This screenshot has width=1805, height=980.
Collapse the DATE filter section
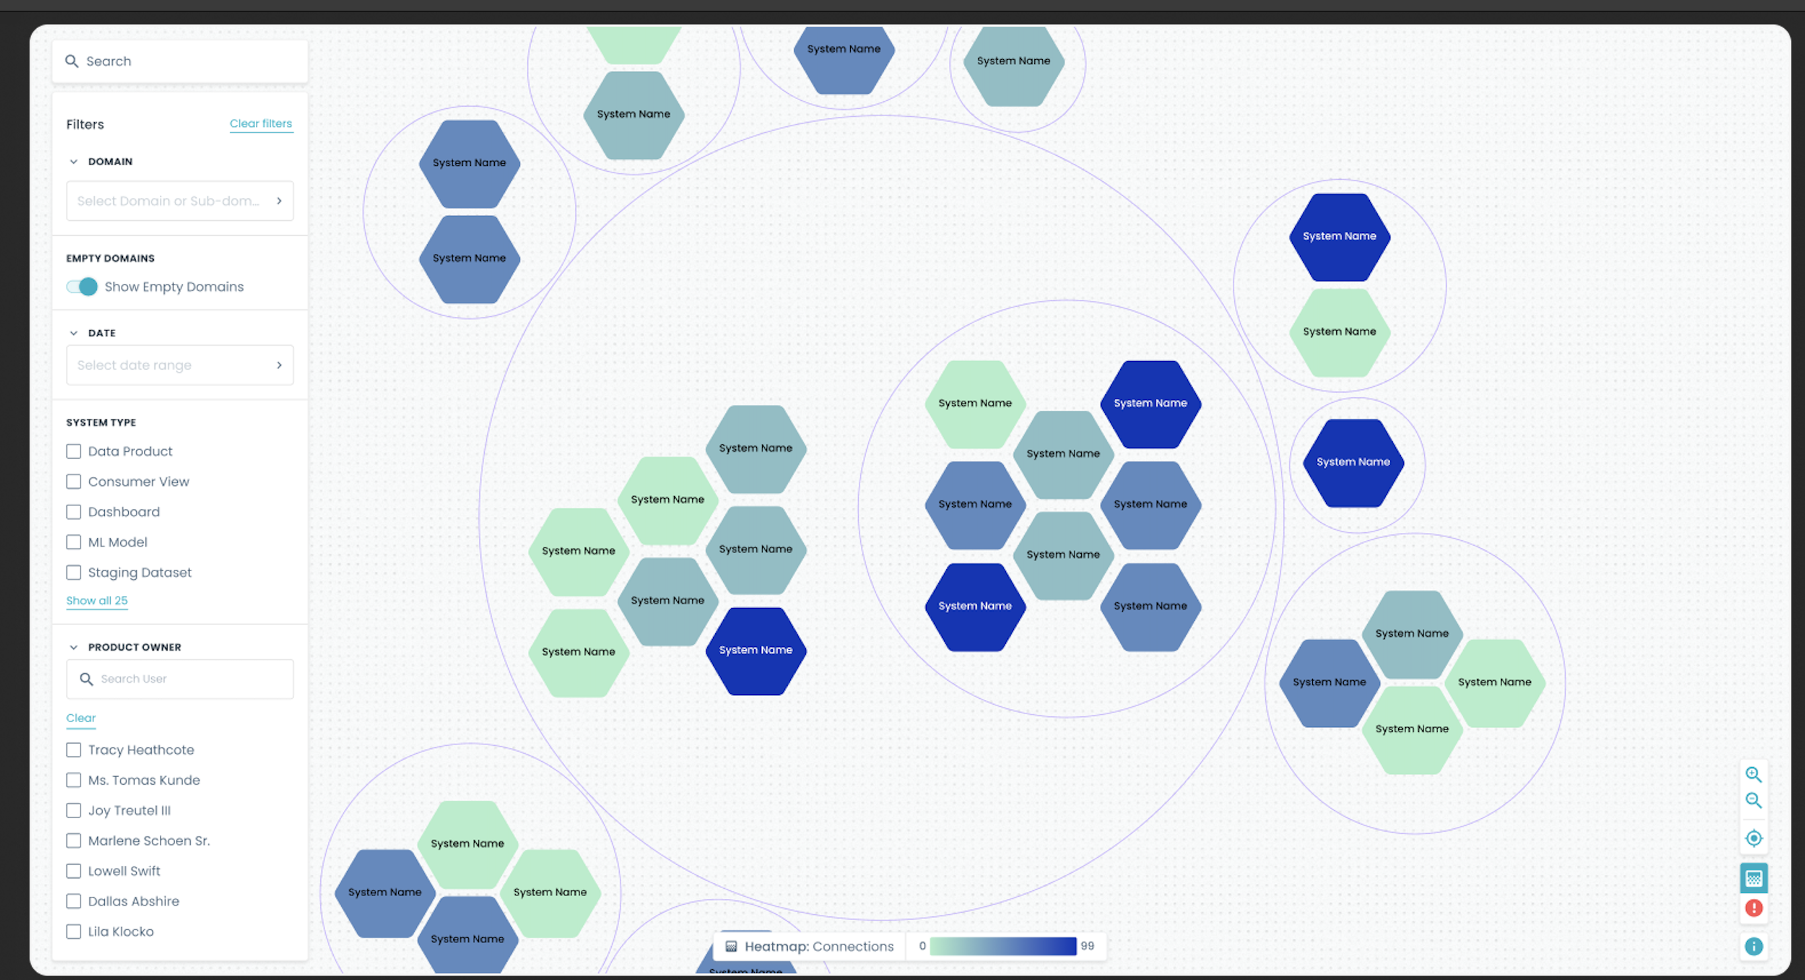pyautogui.click(x=74, y=334)
